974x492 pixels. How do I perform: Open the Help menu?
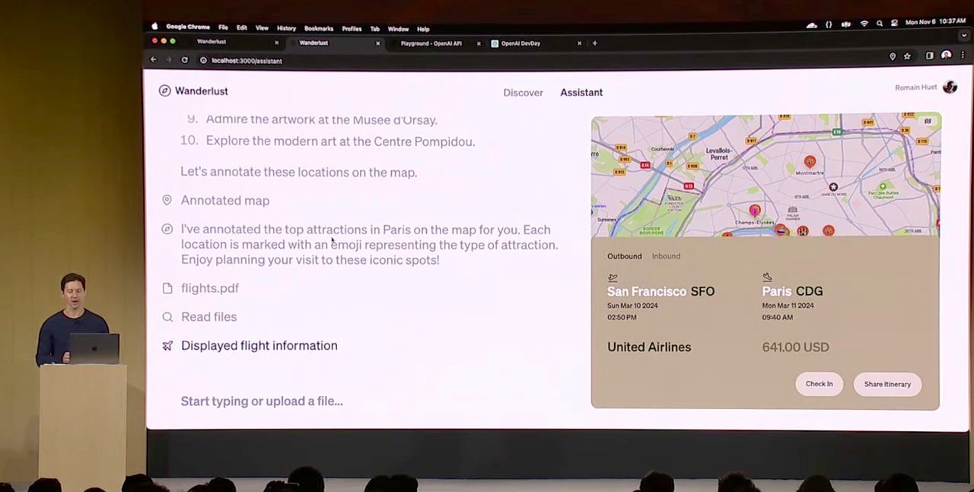pos(423,28)
